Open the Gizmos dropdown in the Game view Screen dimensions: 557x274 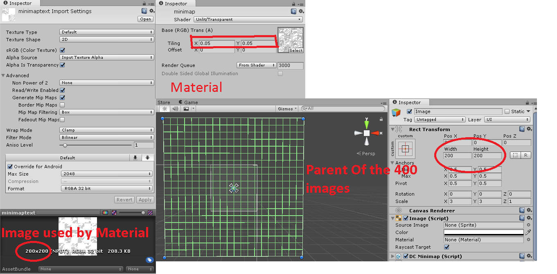pyautogui.click(x=286, y=109)
